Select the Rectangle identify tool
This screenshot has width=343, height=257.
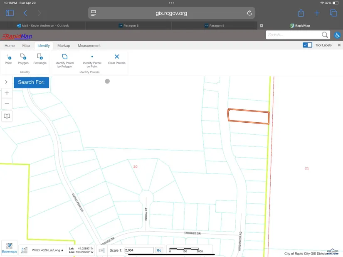tap(40, 59)
